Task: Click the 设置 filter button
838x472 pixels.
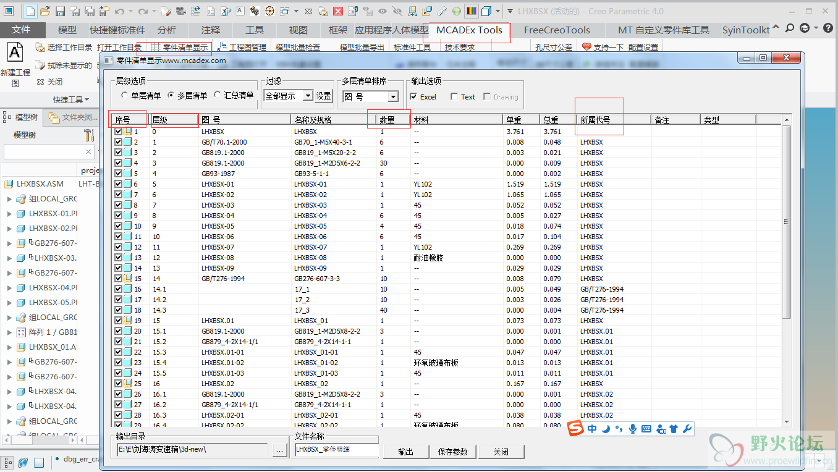Action: tap(324, 96)
